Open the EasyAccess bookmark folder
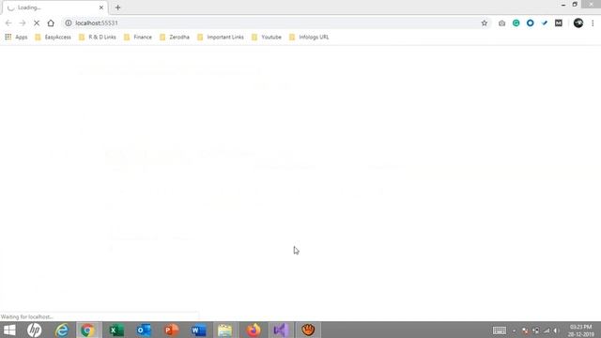The height and width of the screenshot is (338, 601). tap(53, 38)
